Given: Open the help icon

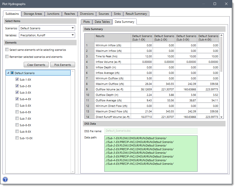Looking at the screenshot, I should (x=5, y=179).
